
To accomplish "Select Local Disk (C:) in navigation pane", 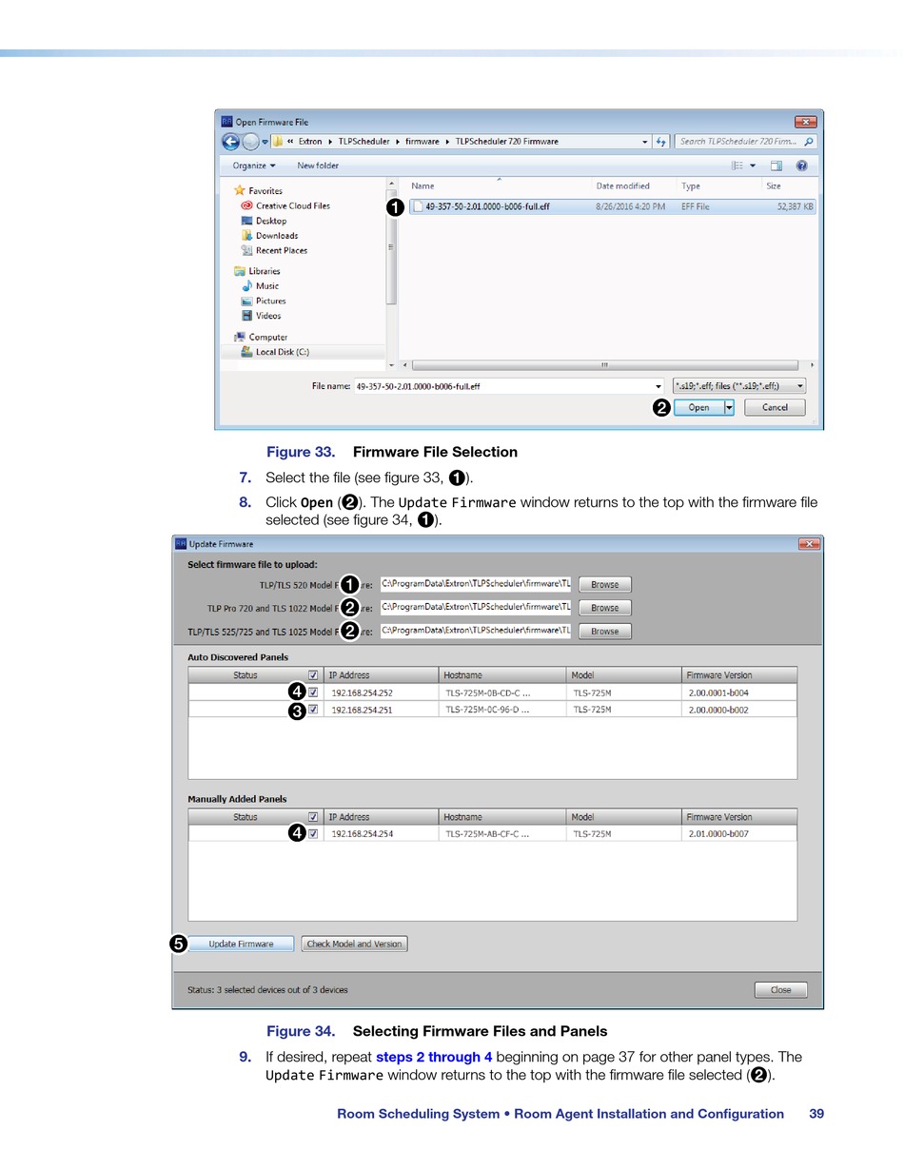I will [282, 352].
